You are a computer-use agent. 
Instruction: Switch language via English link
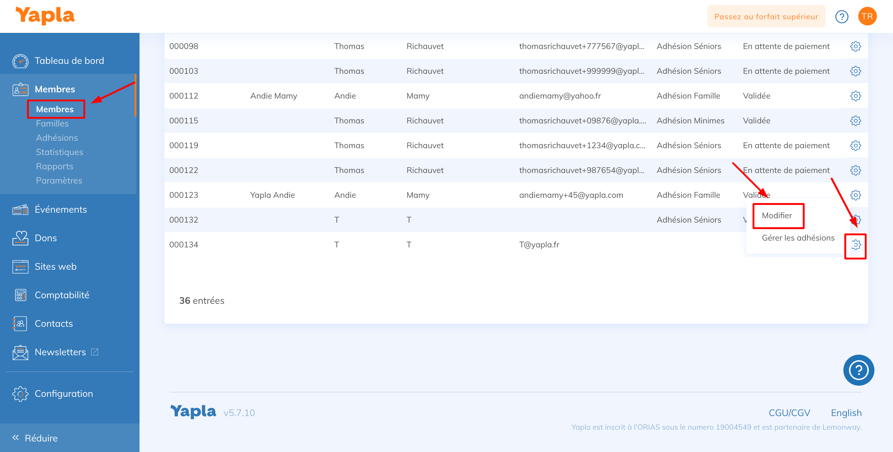coord(846,413)
